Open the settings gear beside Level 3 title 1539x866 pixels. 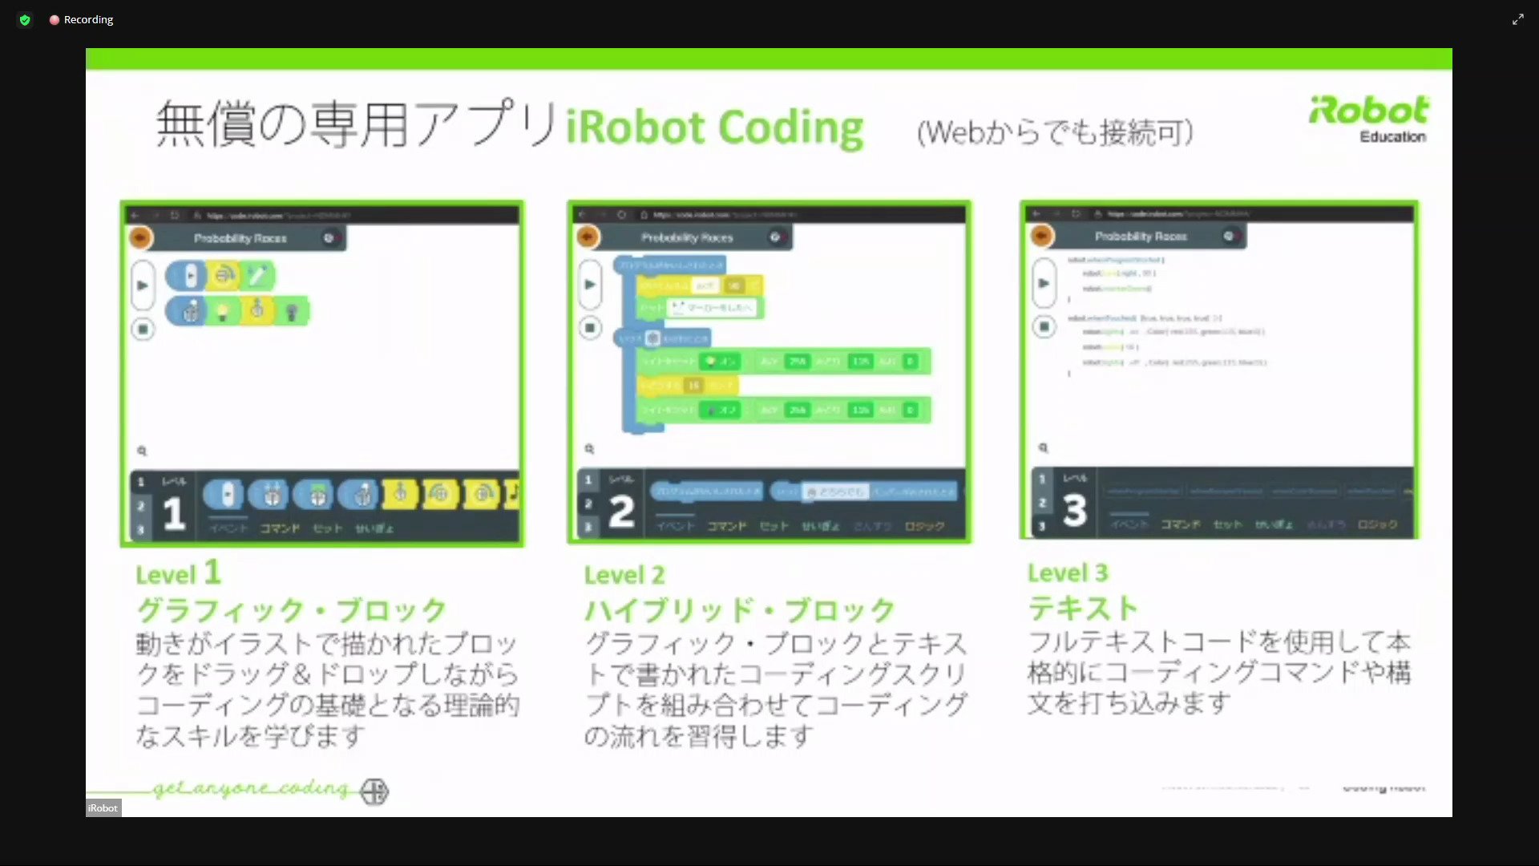click(1228, 236)
